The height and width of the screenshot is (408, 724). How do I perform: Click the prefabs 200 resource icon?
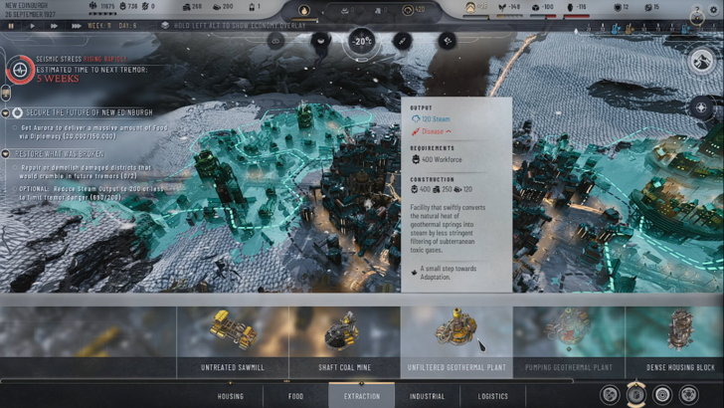pyautogui.click(x=217, y=7)
